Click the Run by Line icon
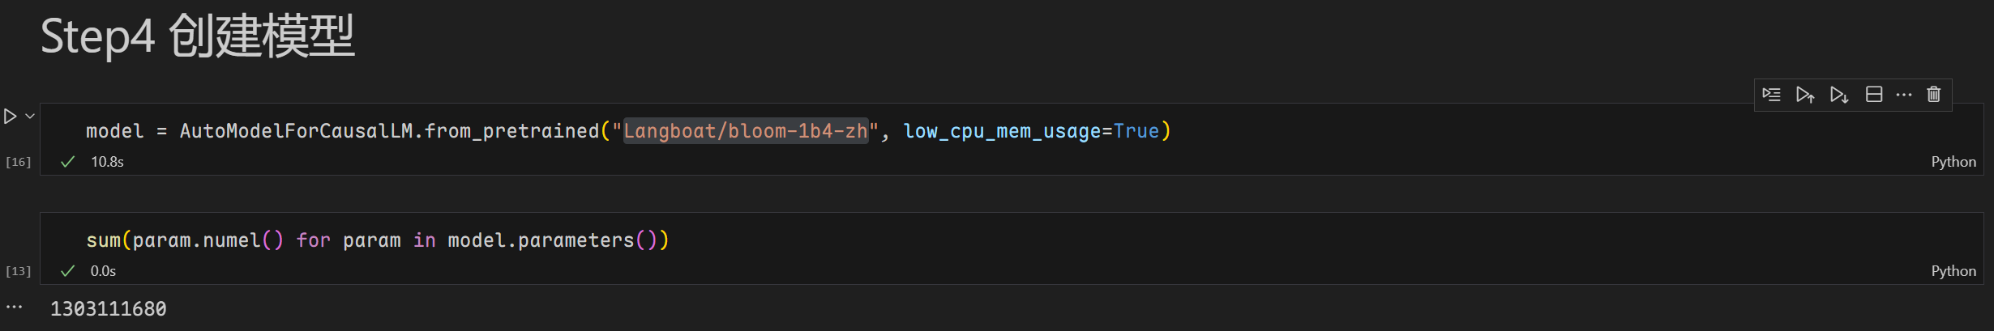The width and height of the screenshot is (1994, 331). pyautogui.click(x=1771, y=95)
